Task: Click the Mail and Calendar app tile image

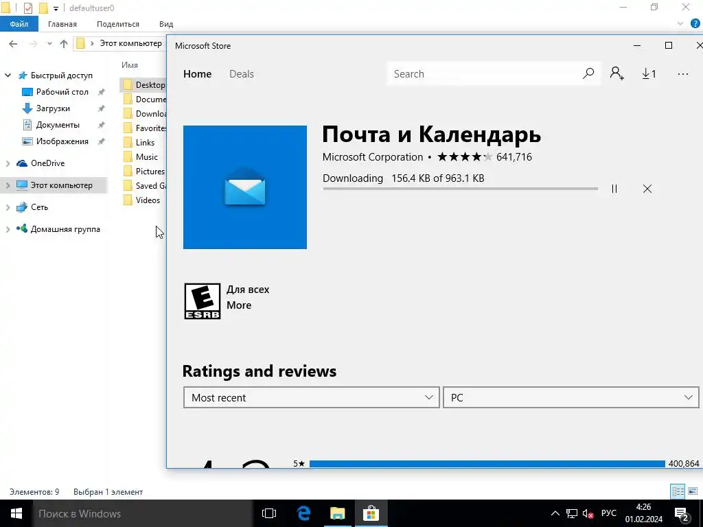Action: pos(245,187)
